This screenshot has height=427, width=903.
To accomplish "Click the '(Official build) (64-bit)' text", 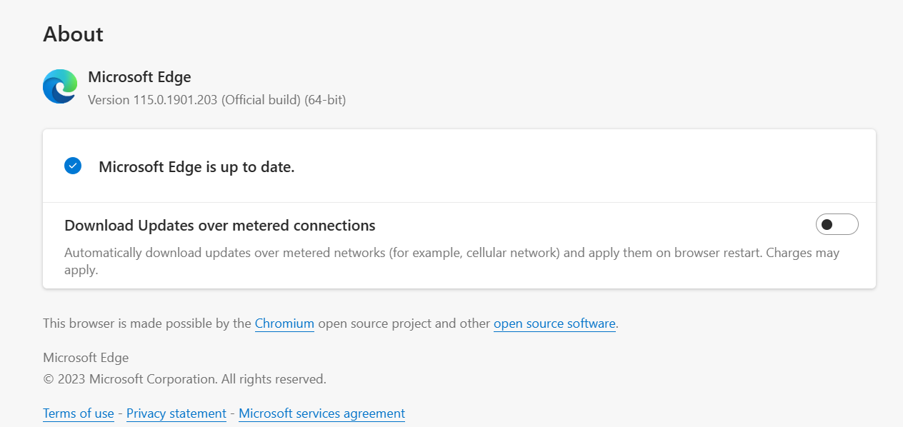I will [x=284, y=100].
